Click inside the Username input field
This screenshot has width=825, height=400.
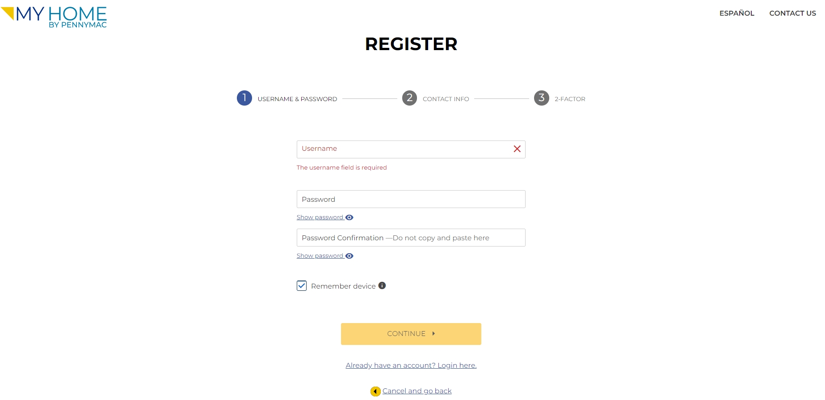[402, 149]
